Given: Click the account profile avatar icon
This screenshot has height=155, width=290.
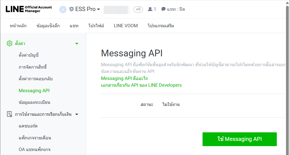Looking at the screenshot, I should click(63, 9).
